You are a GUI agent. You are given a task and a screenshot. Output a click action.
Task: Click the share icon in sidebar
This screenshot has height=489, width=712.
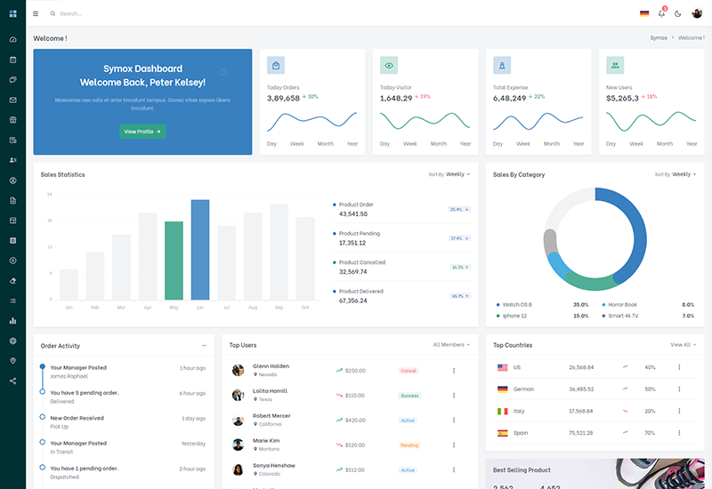[x=12, y=381]
